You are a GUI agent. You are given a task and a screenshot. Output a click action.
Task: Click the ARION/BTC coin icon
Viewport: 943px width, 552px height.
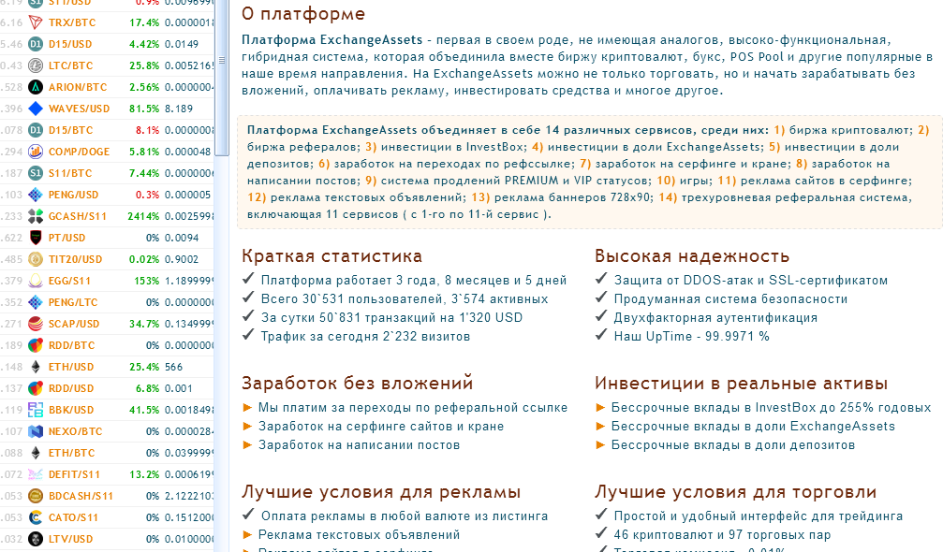[36, 87]
